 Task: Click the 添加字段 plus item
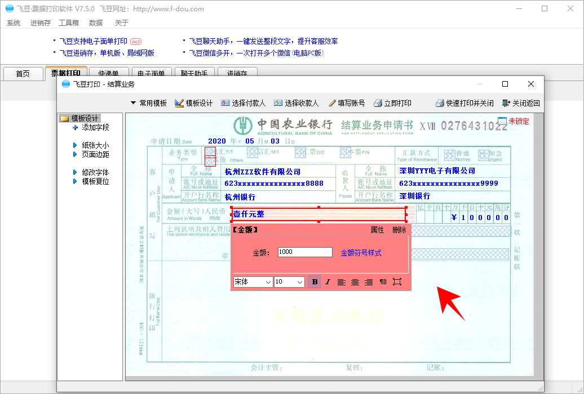91,128
